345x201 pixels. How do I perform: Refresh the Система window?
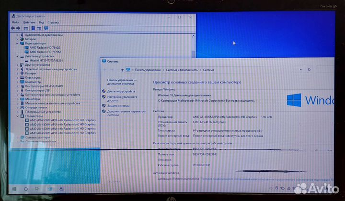click(x=309, y=70)
